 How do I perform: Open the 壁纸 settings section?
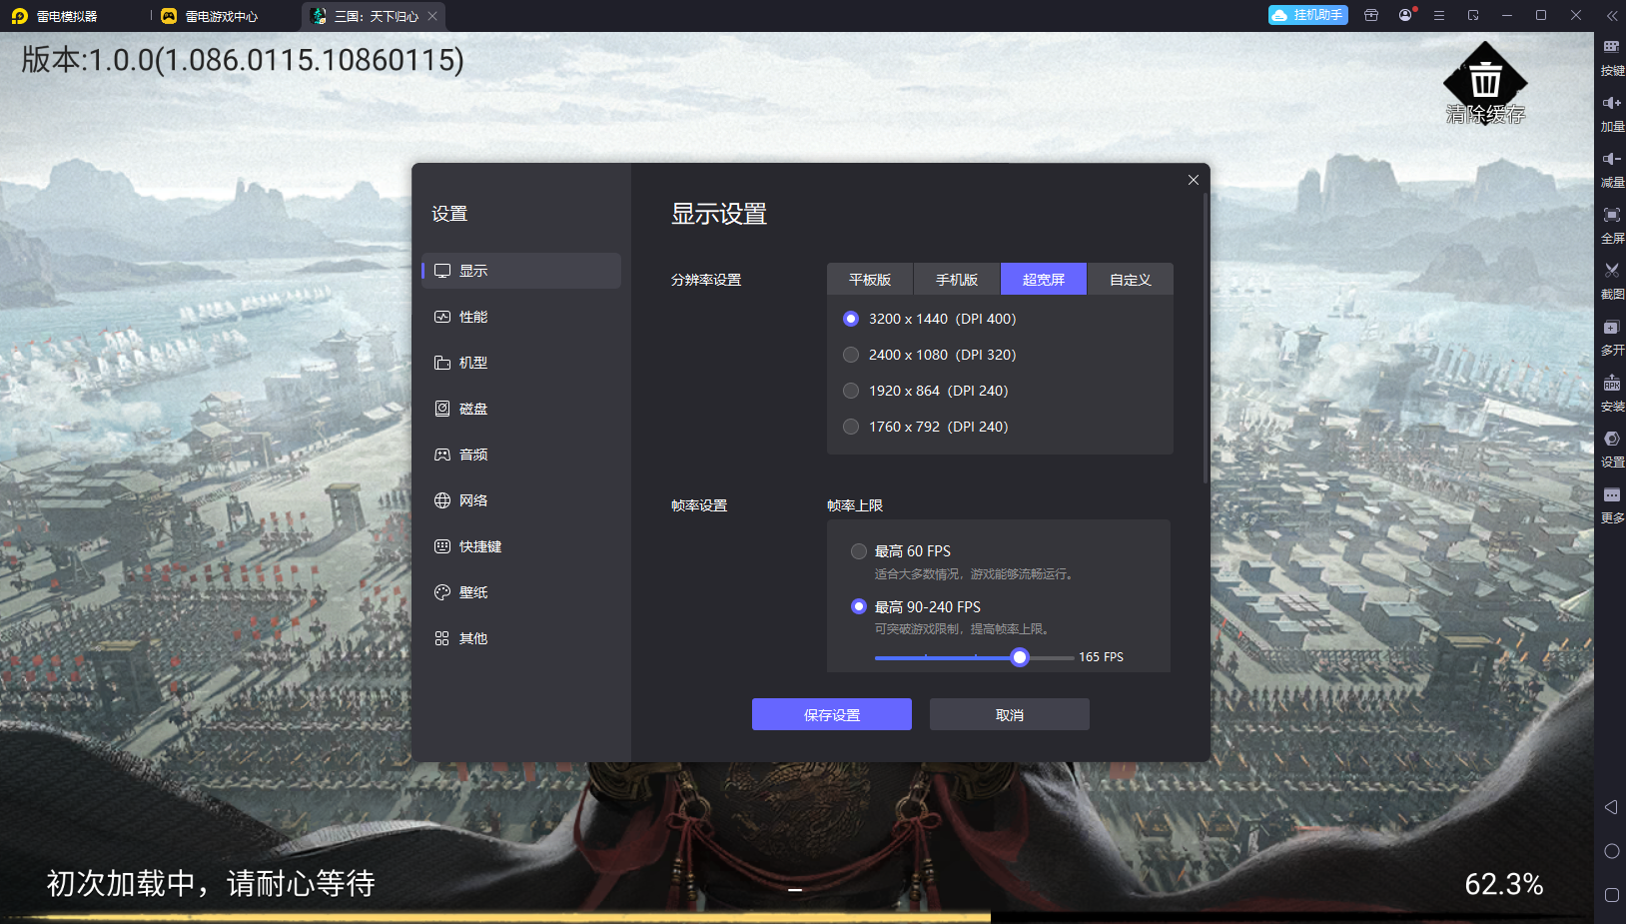click(521, 592)
